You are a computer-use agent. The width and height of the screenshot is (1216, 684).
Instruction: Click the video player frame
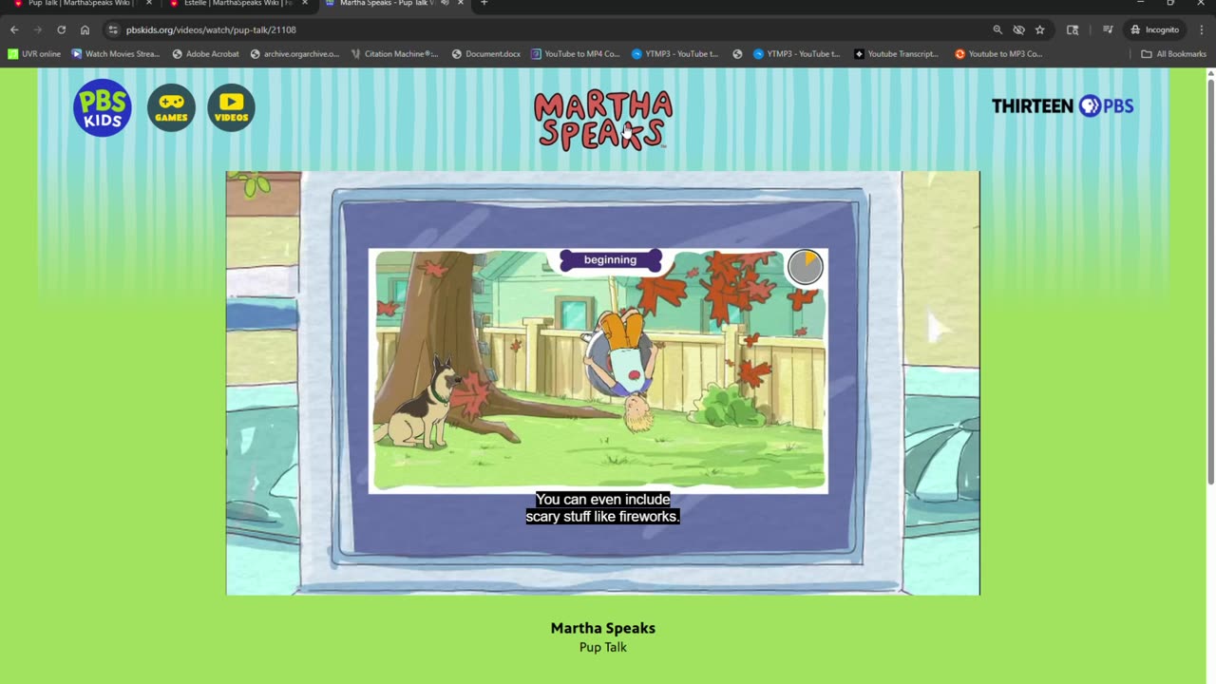pos(602,383)
